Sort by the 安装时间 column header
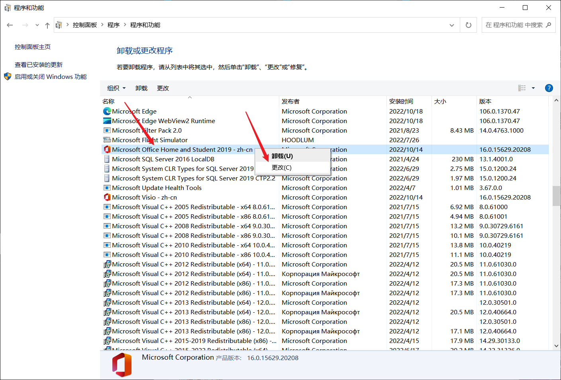 coord(409,101)
